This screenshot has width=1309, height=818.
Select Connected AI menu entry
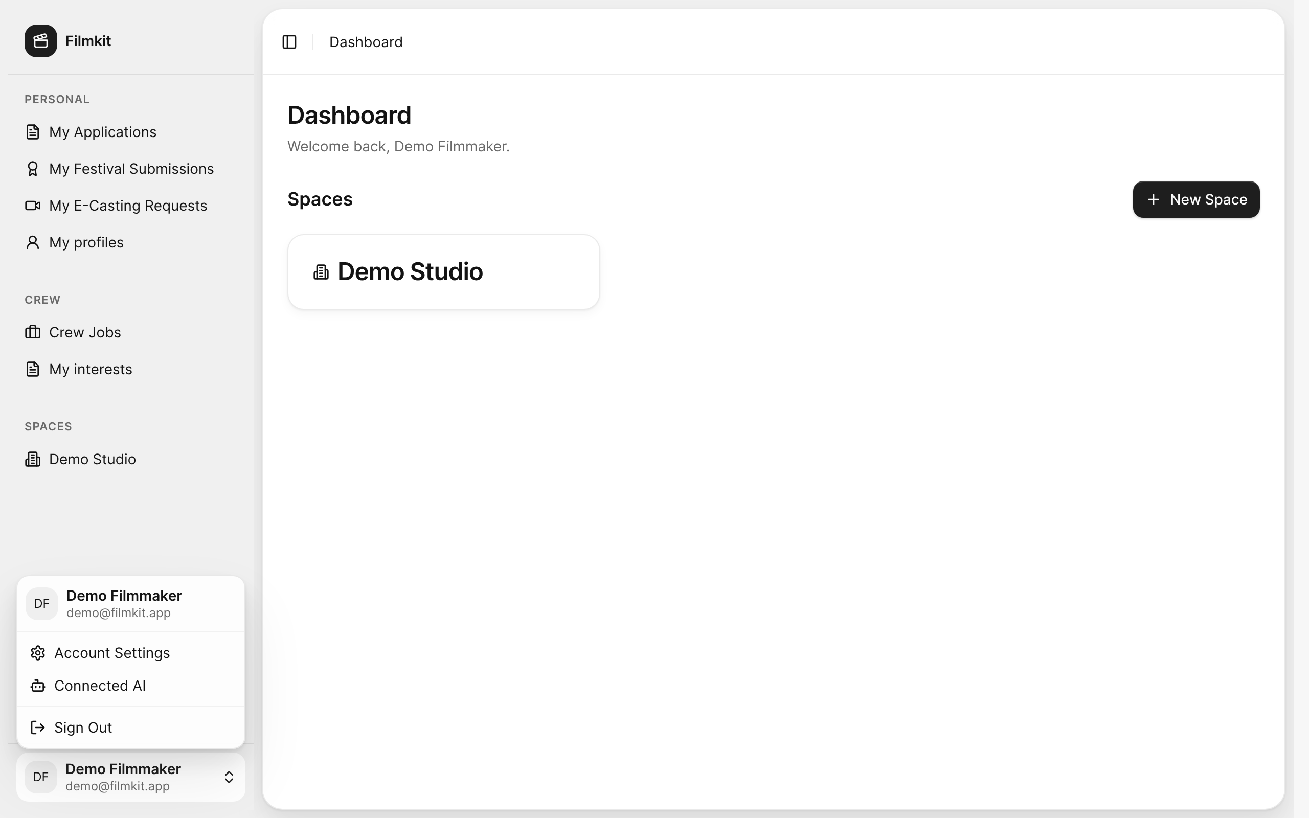click(x=131, y=686)
